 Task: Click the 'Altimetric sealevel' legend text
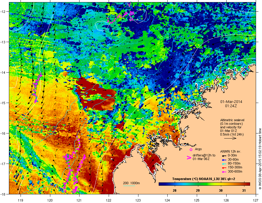pos(232,120)
